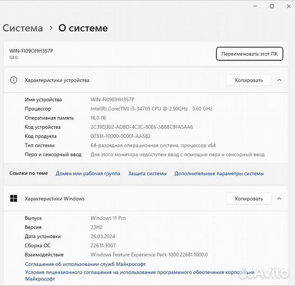Select the Windows Feature Experience Pack value
The height and width of the screenshot is (286, 295).
point(149,255)
